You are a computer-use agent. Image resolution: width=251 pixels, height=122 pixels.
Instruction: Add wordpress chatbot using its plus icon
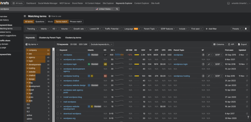[x=61, y=81]
